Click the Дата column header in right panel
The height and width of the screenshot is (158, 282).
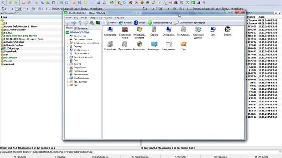pos(261,17)
